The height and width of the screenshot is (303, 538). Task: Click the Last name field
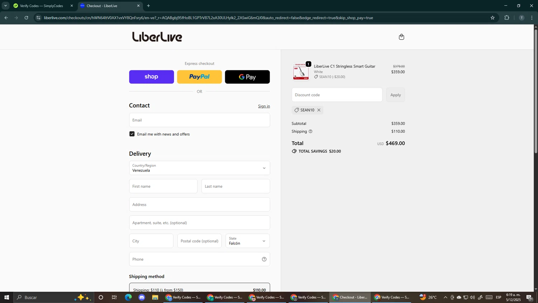tap(236, 186)
